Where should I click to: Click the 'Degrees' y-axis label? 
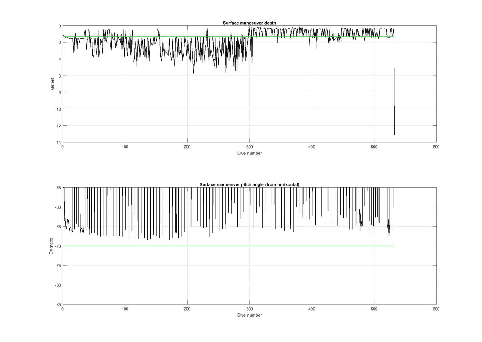[51, 246]
